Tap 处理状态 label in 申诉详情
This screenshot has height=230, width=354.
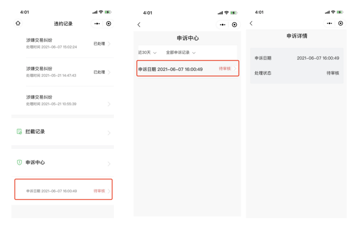coord(263,73)
